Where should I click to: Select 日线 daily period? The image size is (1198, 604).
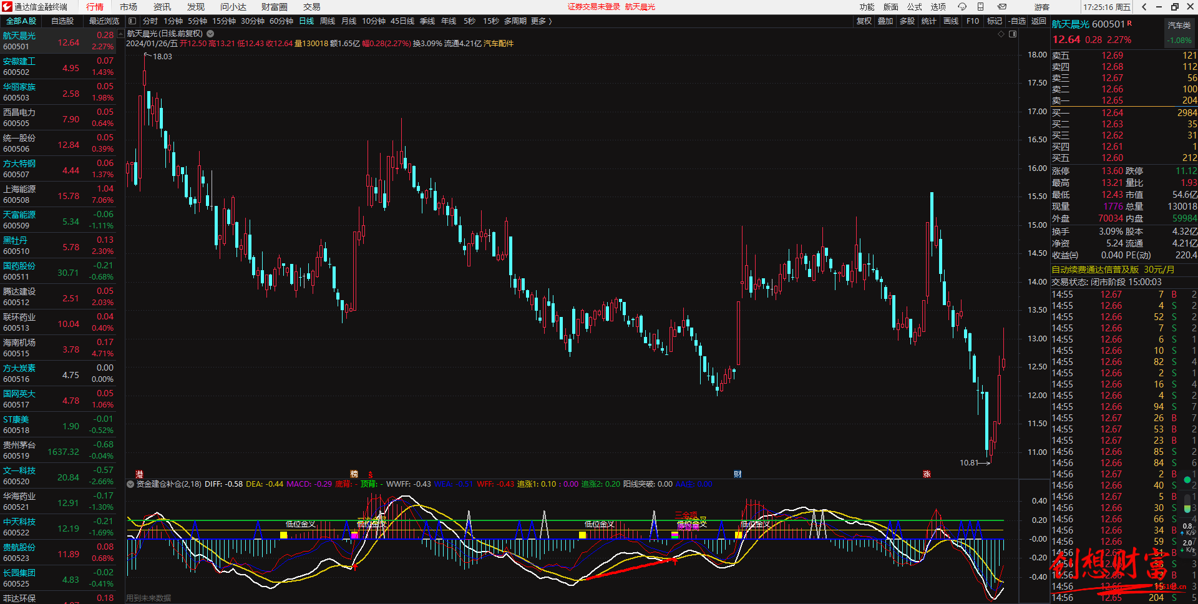[306, 21]
